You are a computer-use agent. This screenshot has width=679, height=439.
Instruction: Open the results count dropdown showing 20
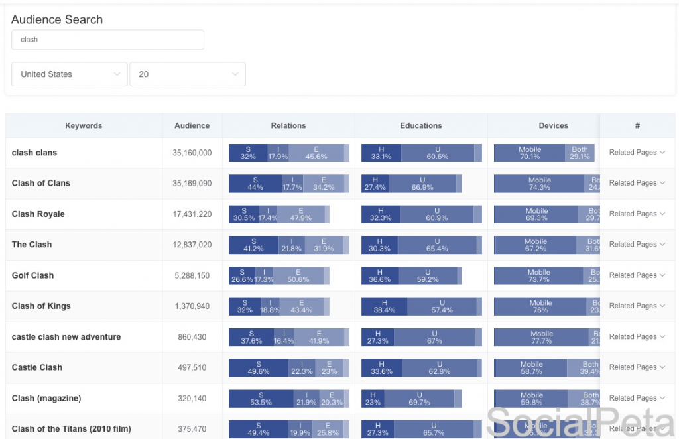pos(188,74)
